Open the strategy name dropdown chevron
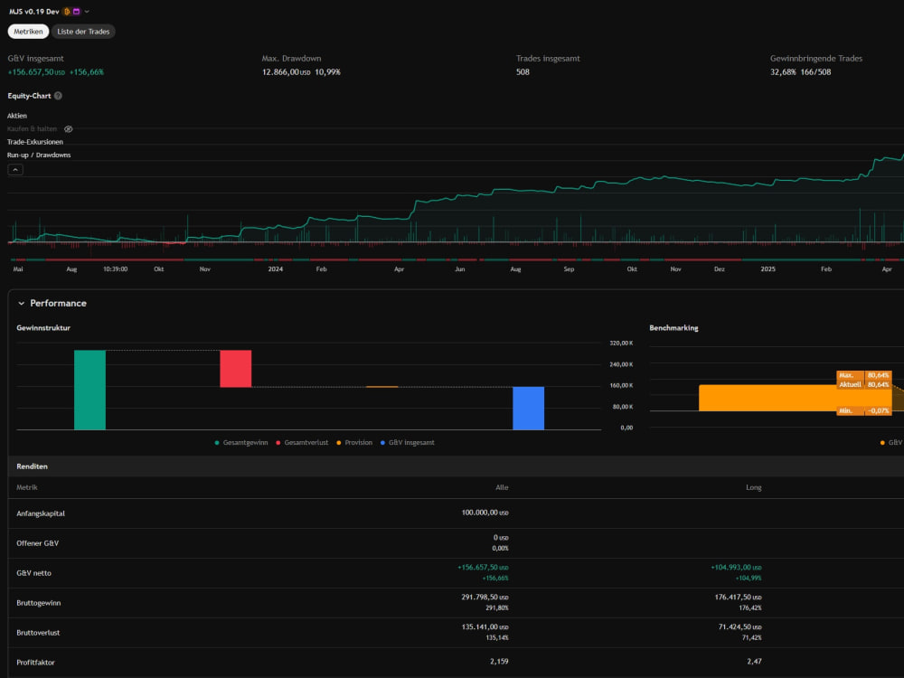This screenshot has width=904, height=678. click(87, 12)
